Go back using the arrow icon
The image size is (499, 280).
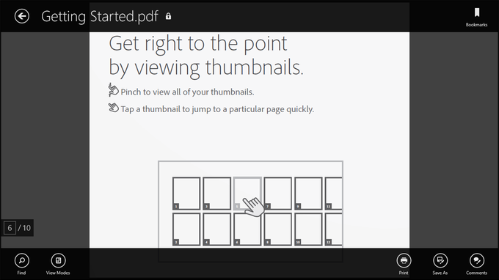tap(21, 16)
